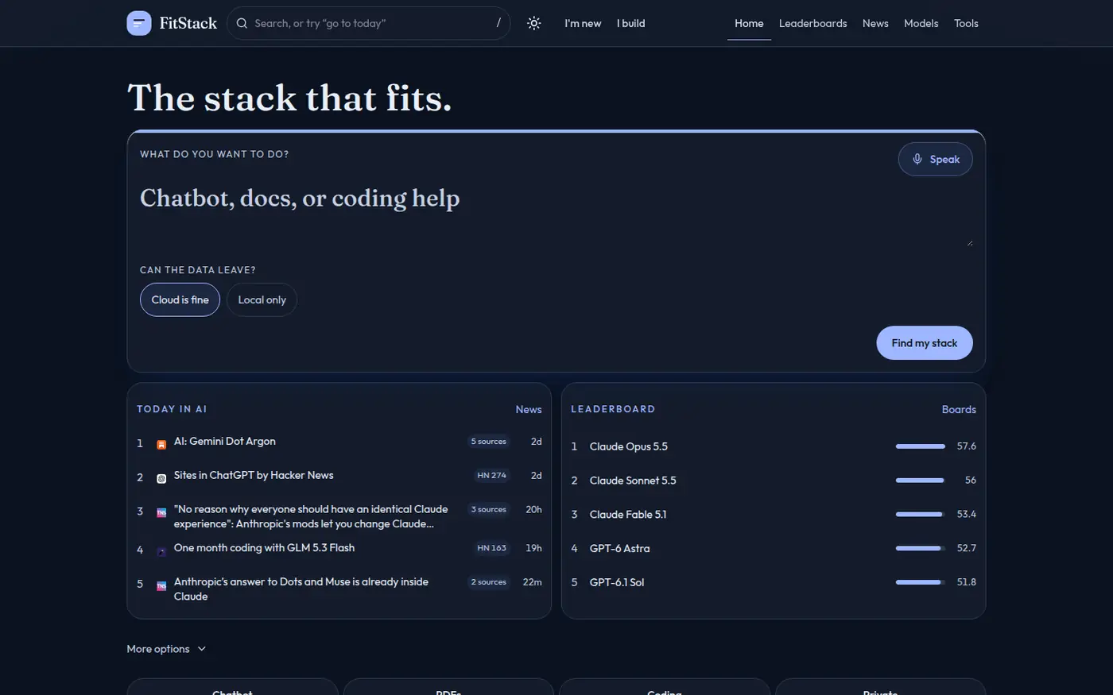This screenshot has height=695, width=1113.
Task: Click the 2 sources badge
Action: 488,582
